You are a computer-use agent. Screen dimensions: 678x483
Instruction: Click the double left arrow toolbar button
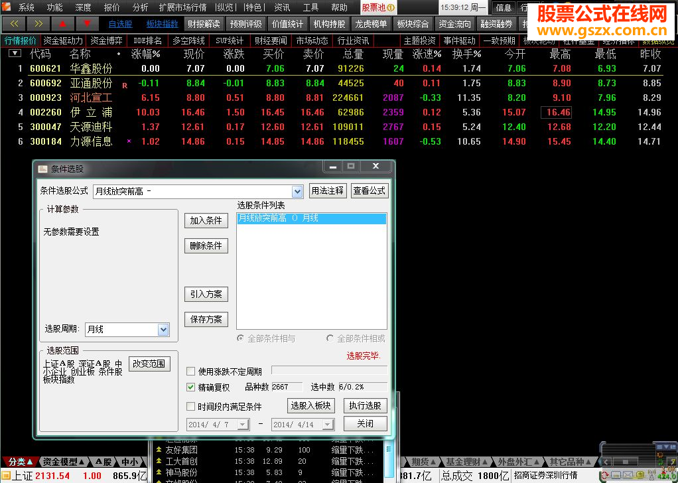(14, 24)
